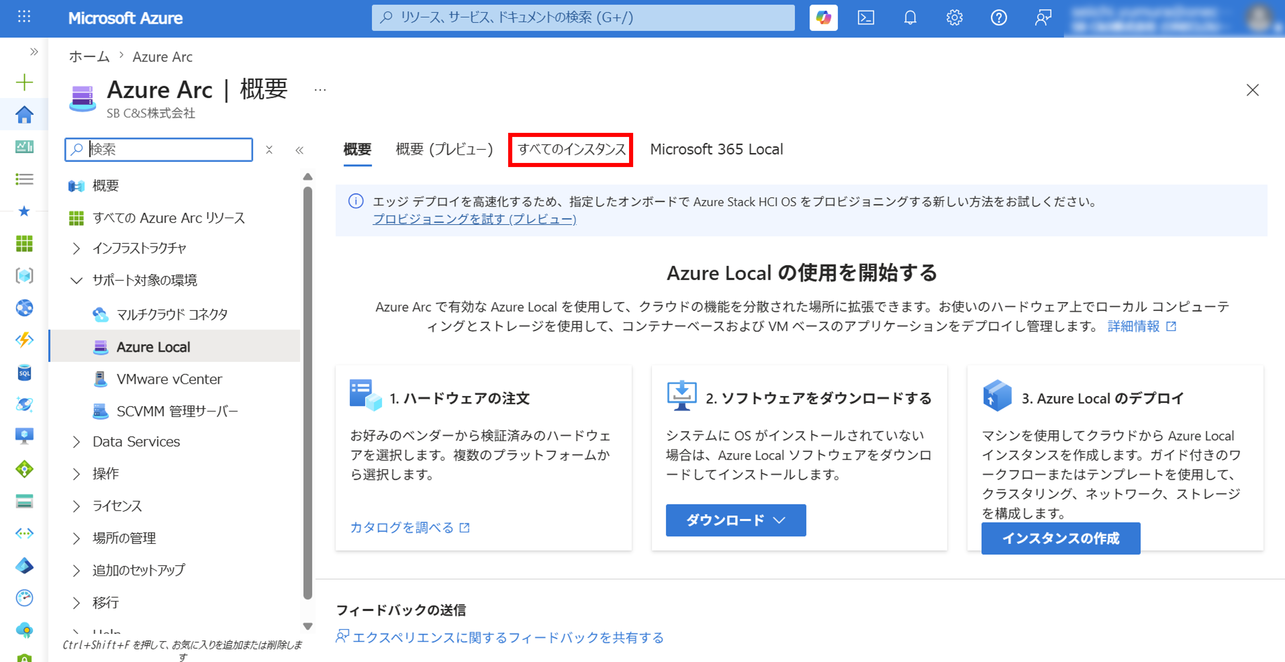Expand 移行 section
Viewport: 1285px width, 662px height.
[x=76, y=603]
